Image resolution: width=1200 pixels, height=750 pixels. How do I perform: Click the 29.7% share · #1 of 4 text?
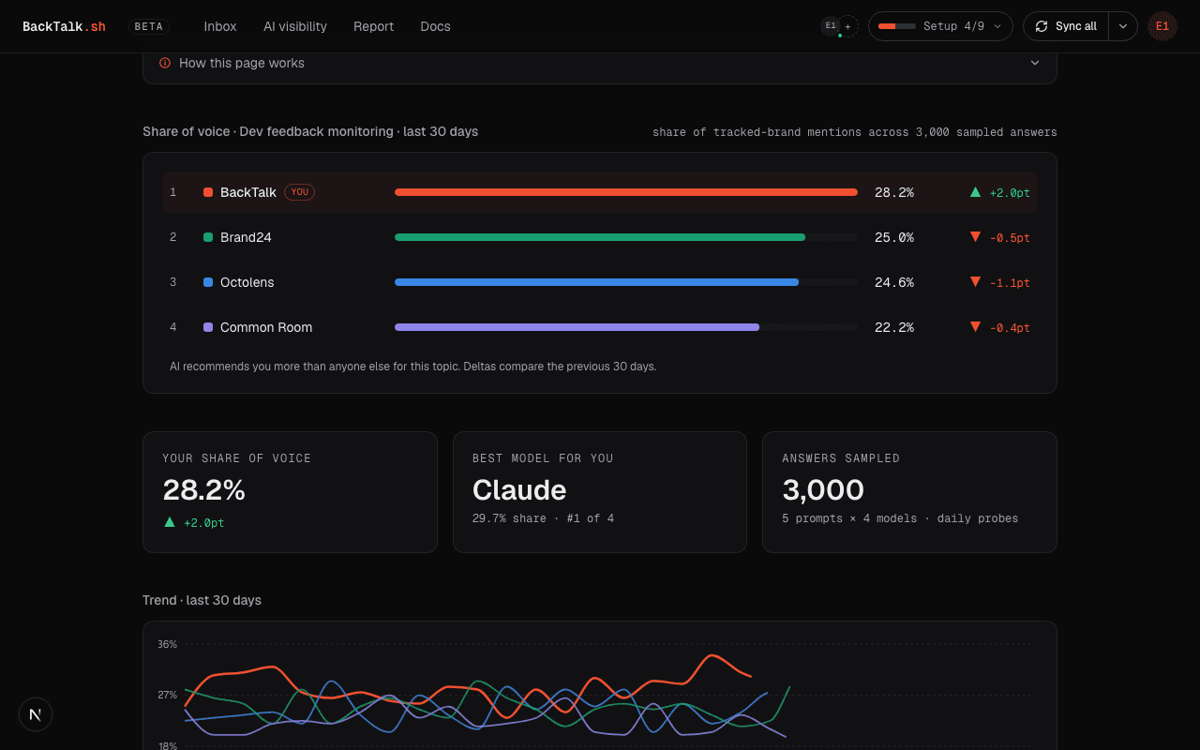543,518
